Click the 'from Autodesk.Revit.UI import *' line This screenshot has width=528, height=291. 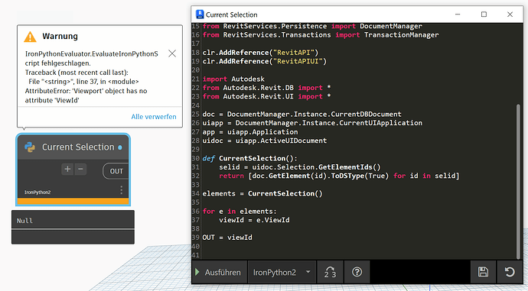(x=266, y=96)
